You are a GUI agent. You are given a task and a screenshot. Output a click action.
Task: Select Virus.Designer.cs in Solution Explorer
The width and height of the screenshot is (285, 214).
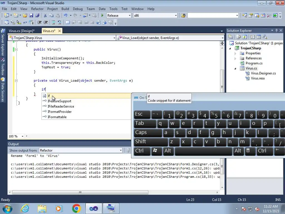263,73
